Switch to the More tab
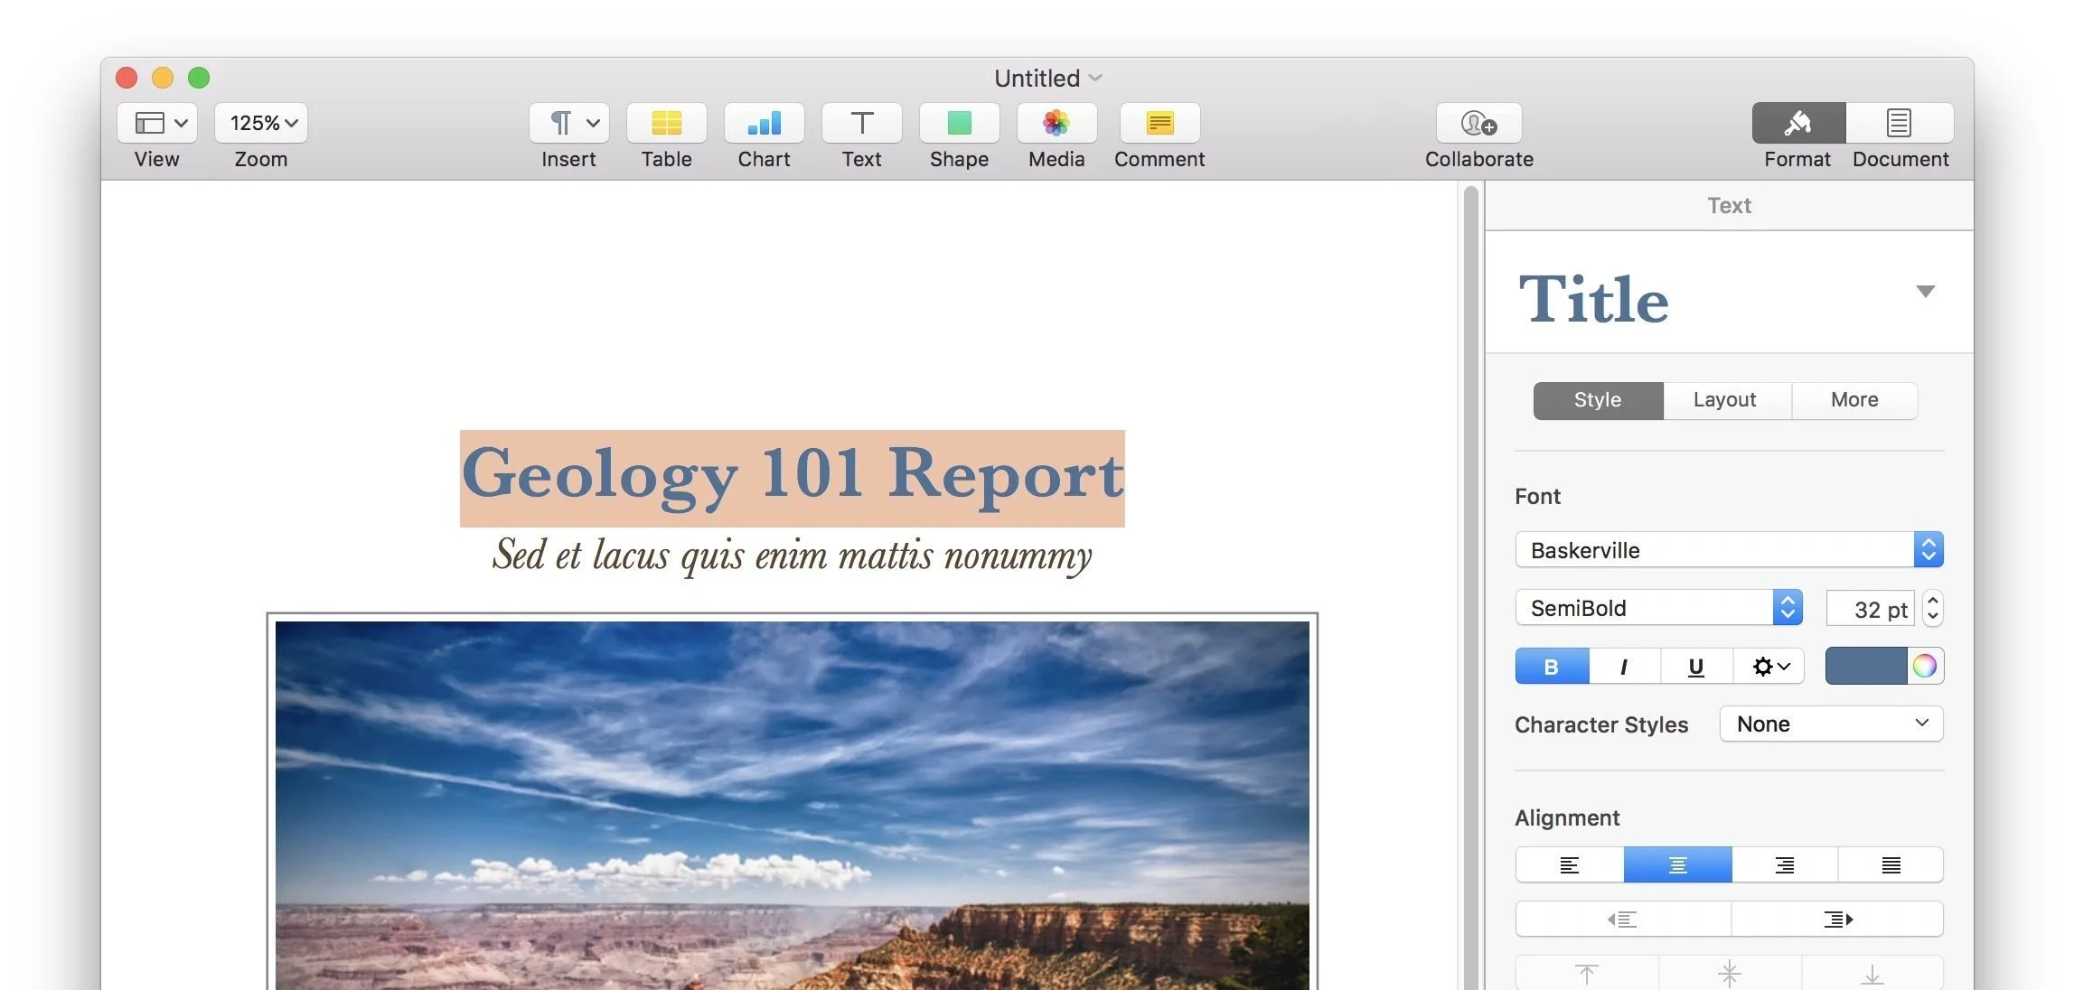2074x990 pixels. (x=1854, y=400)
